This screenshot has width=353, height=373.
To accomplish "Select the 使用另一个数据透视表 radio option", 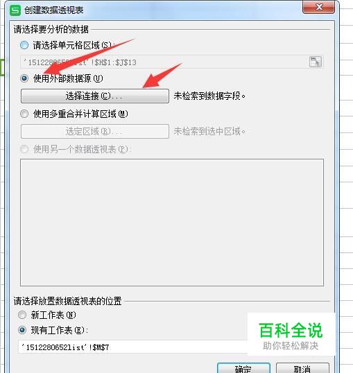I will [24, 149].
